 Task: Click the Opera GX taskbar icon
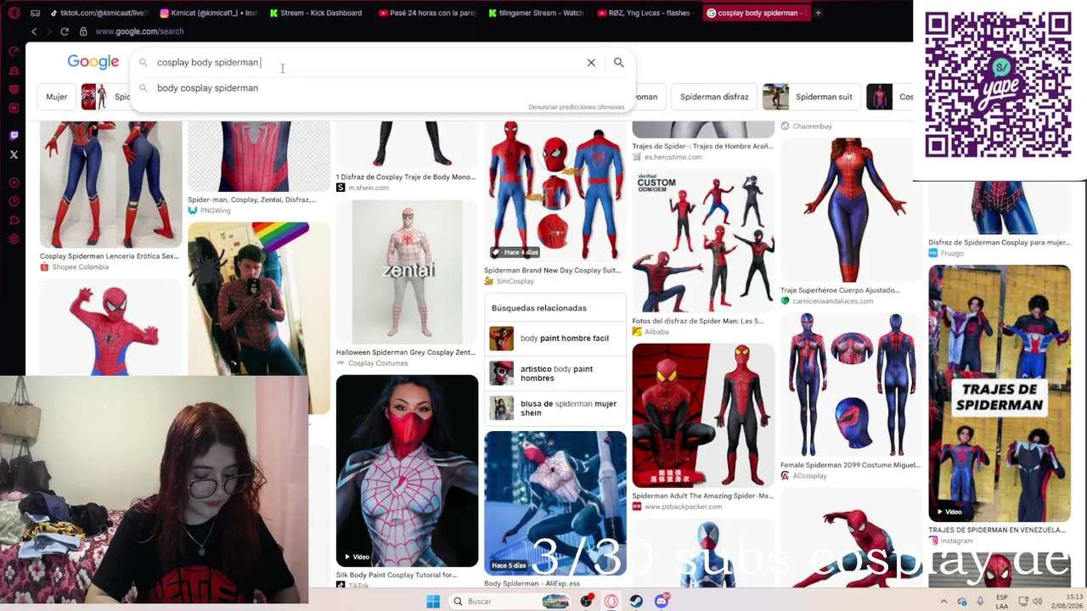pos(611,602)
